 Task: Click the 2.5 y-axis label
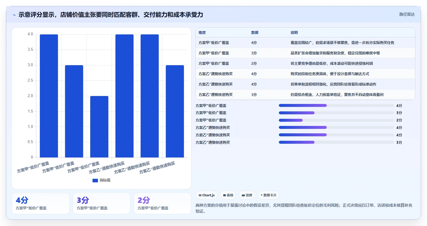pyautogui.click(x=30, y=80)
